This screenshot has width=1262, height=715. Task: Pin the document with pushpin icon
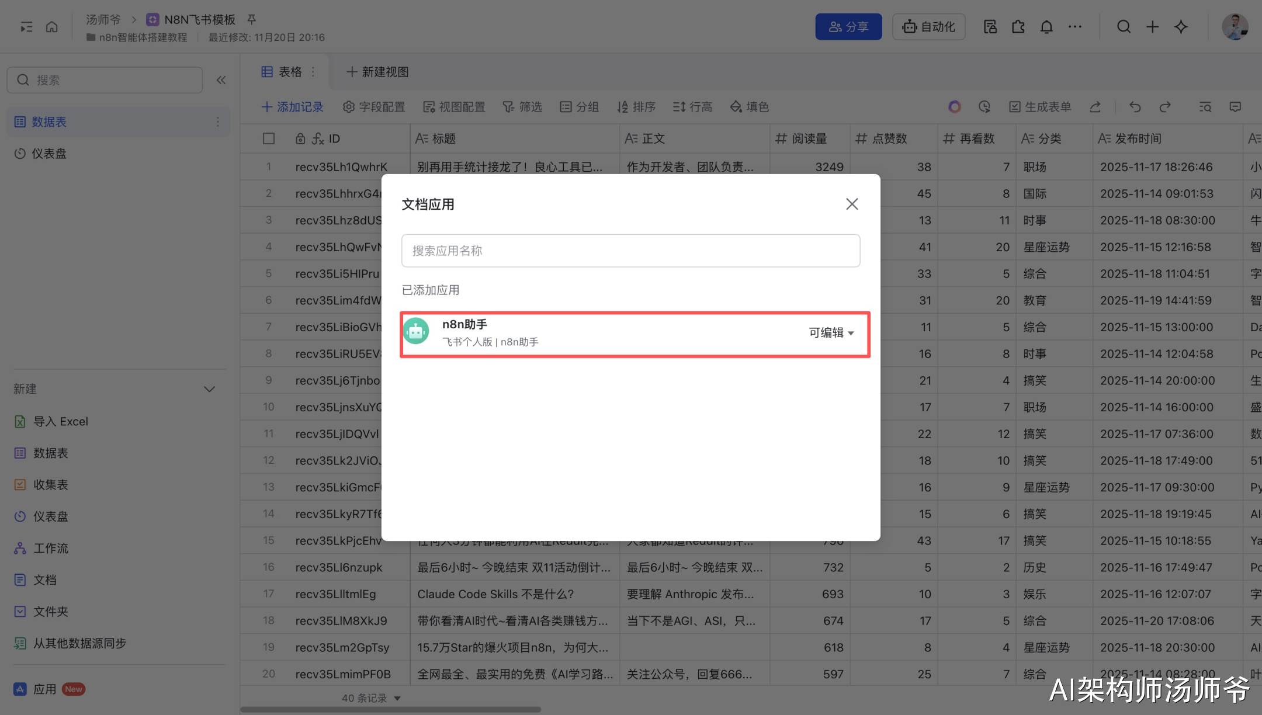click(x=252, y=19)
